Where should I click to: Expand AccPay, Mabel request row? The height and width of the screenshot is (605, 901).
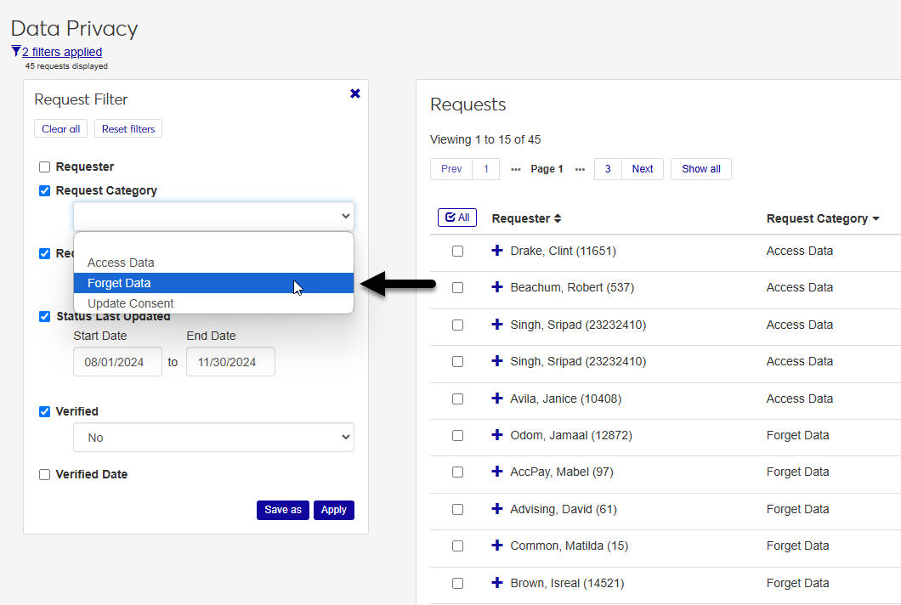(497, 472)
